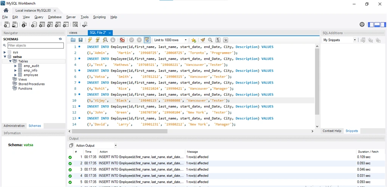Open the File menu
The width and height of the screenshot is (387, 187).
[5, 17]
